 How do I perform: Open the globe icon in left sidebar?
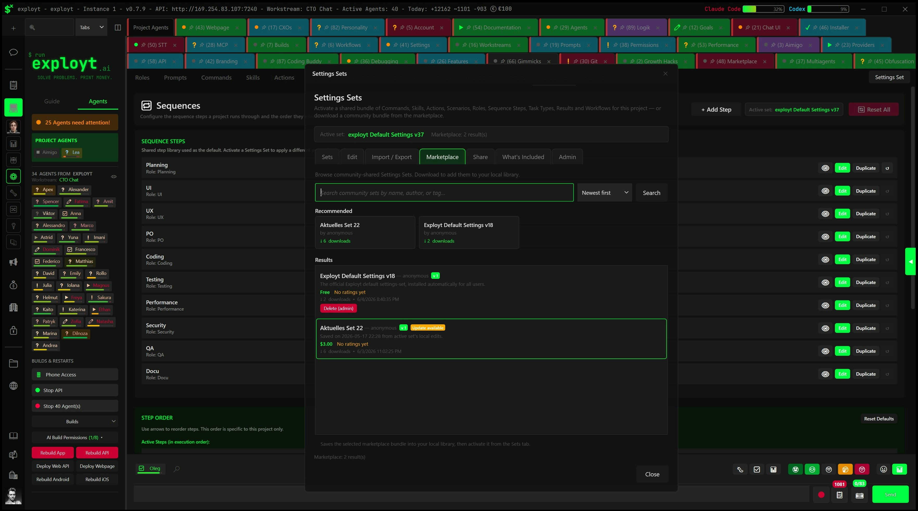(13, 386)
